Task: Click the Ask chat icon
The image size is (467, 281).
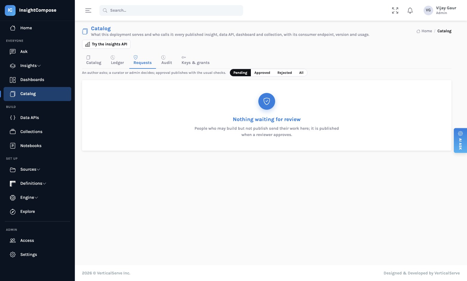Action: (x=13, y=52)
